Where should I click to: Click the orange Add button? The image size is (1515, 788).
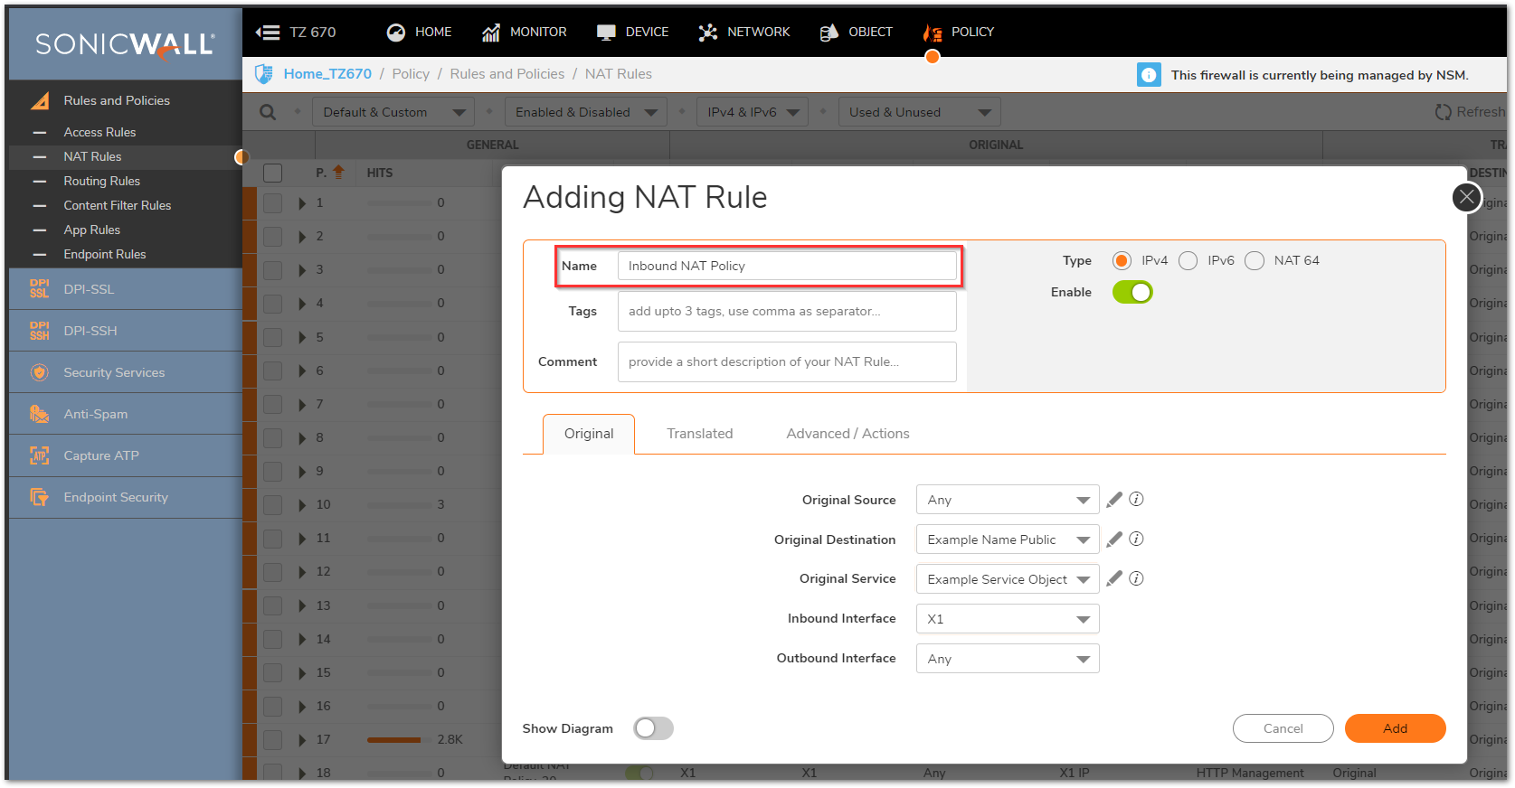coord(1394,728)
